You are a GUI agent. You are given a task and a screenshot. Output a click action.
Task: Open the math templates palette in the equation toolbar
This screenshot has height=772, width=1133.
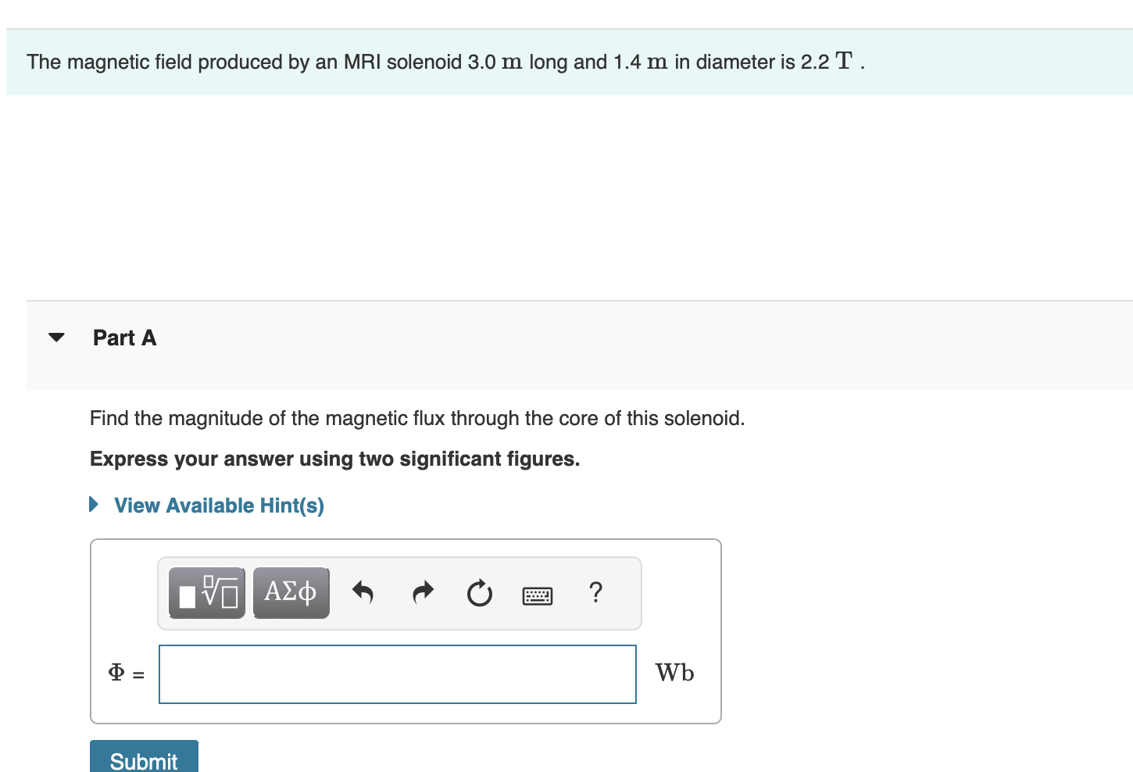206,592
